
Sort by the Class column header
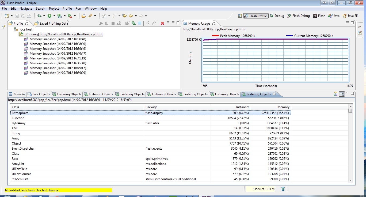[77, 107]
